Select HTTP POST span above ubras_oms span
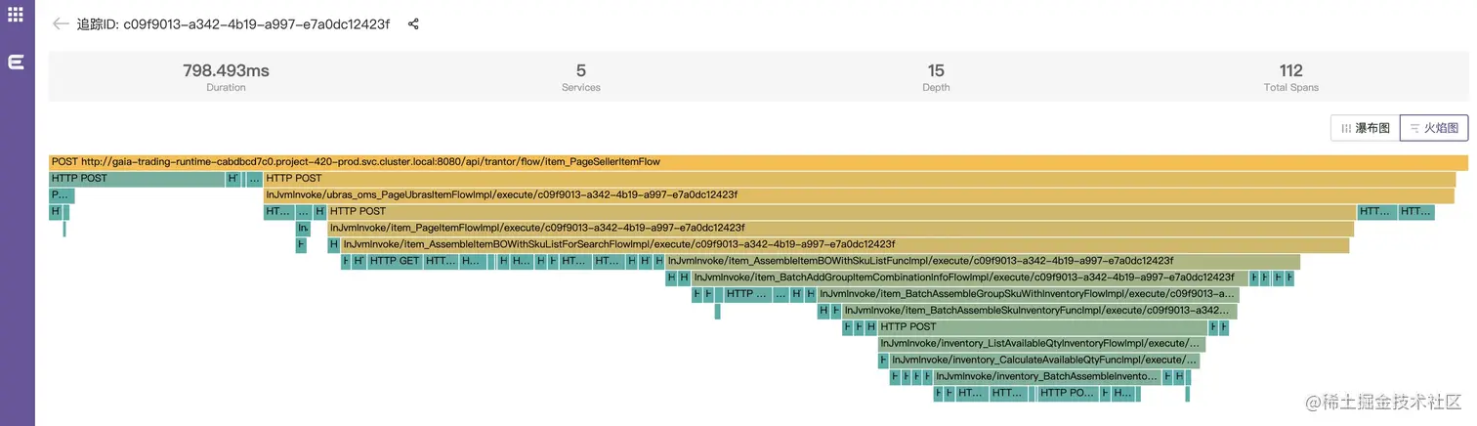The width and height of the screenshot is (1477, 426). pos(860,179)
